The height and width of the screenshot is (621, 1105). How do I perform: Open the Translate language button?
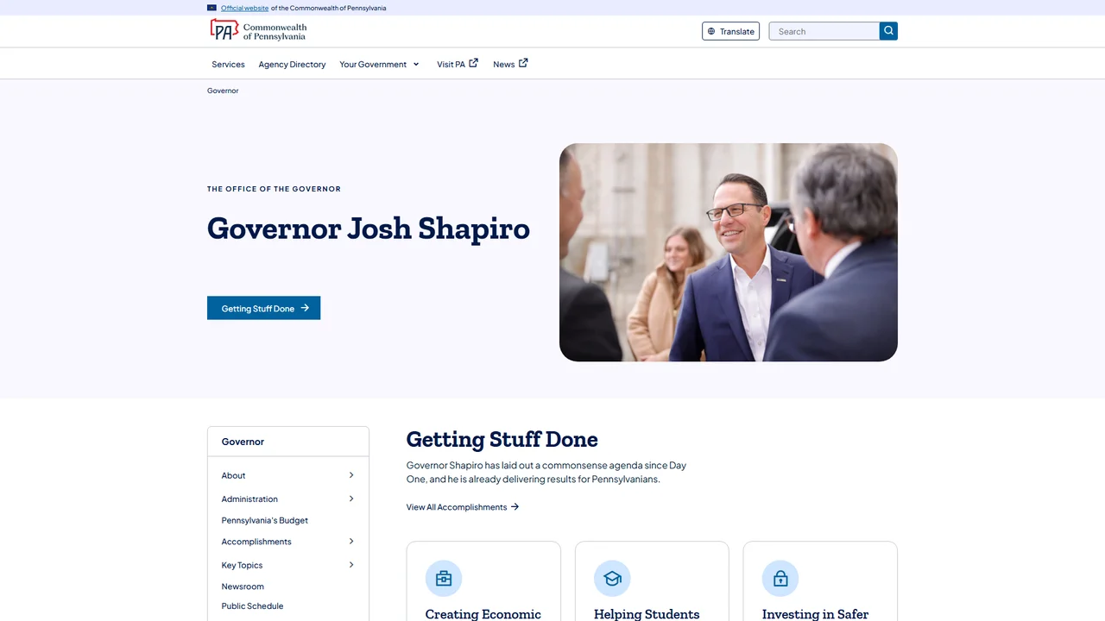731,31
